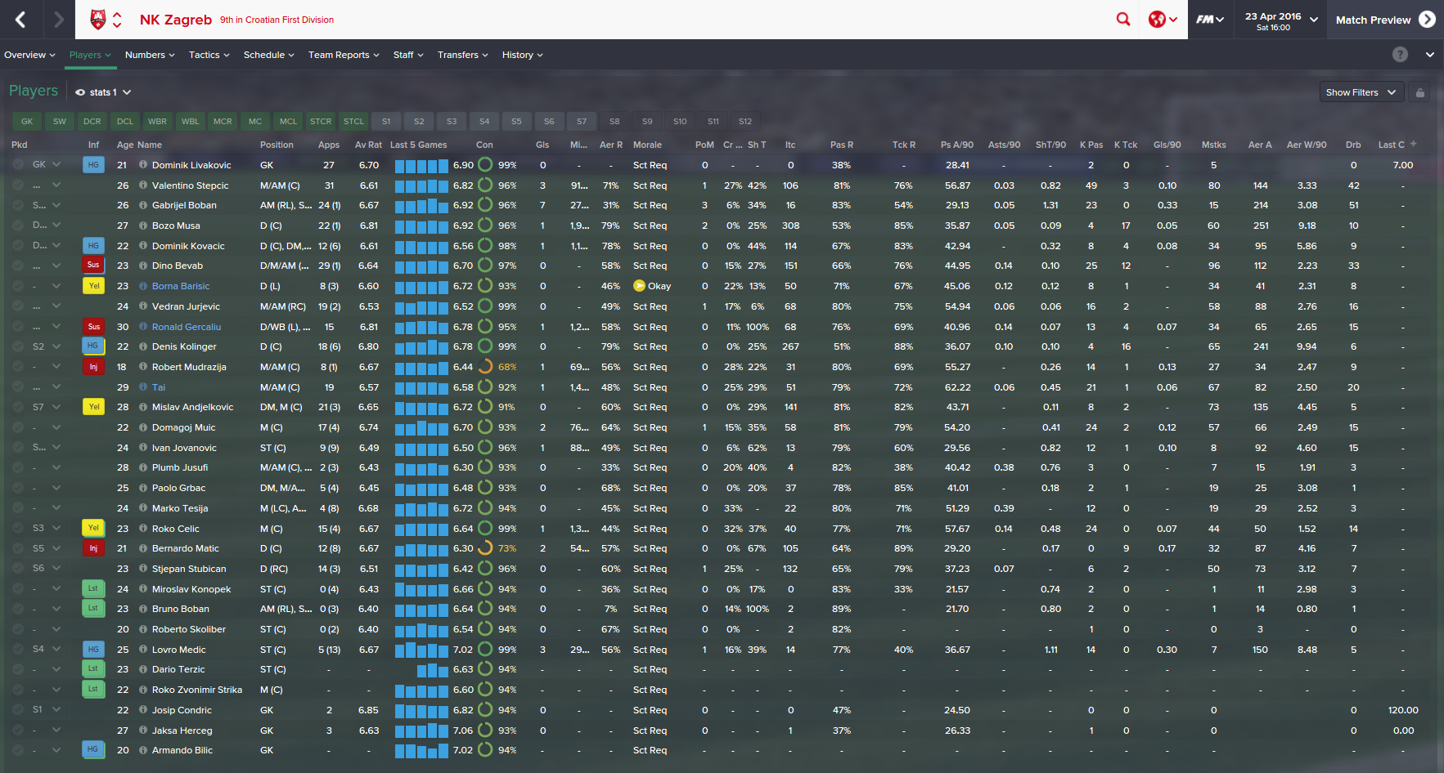Click the Match Preview button
The image size is (1444, 773).
(x=1384, y=20)
